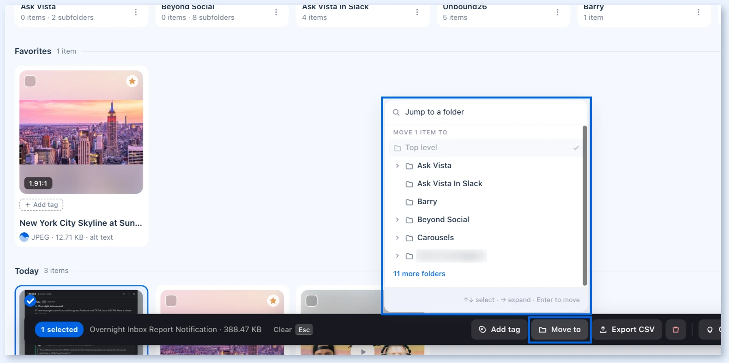Expand the Carousels folder chevron
The height and width of the screenshot is (363, 729).
(397, 237)
